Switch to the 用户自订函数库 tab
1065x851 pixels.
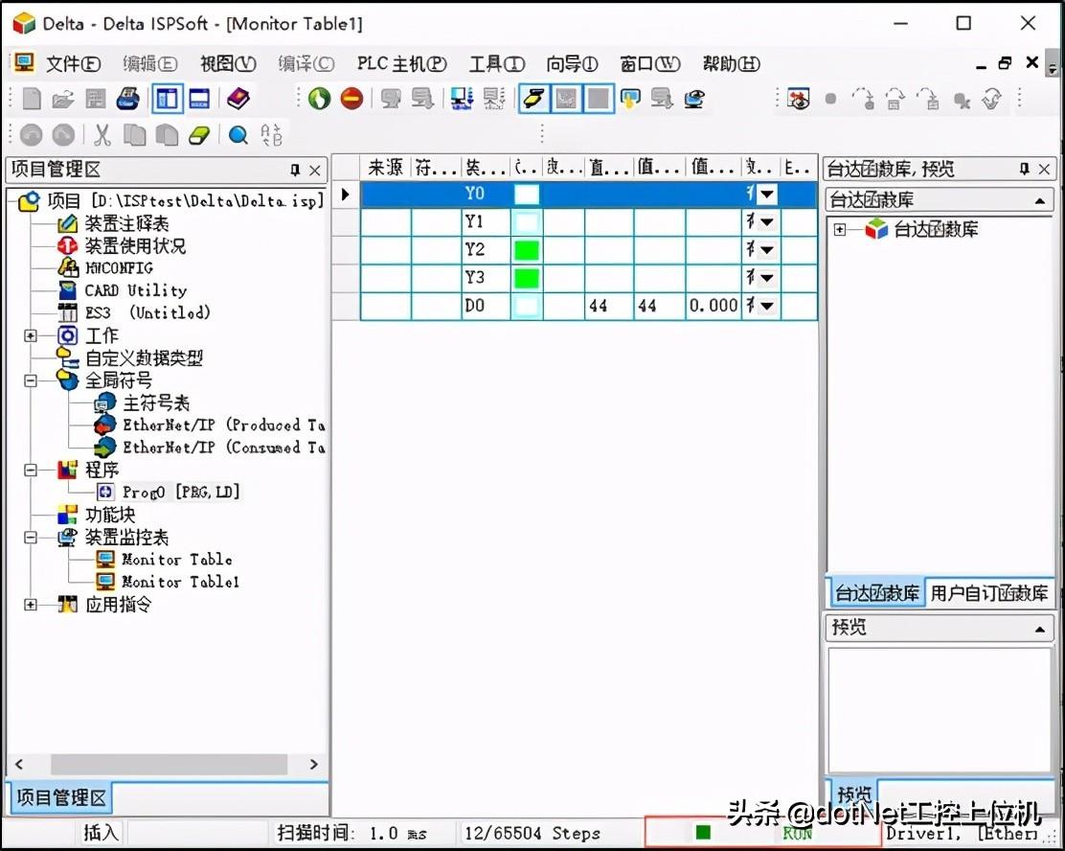click(x=989, y=593)
